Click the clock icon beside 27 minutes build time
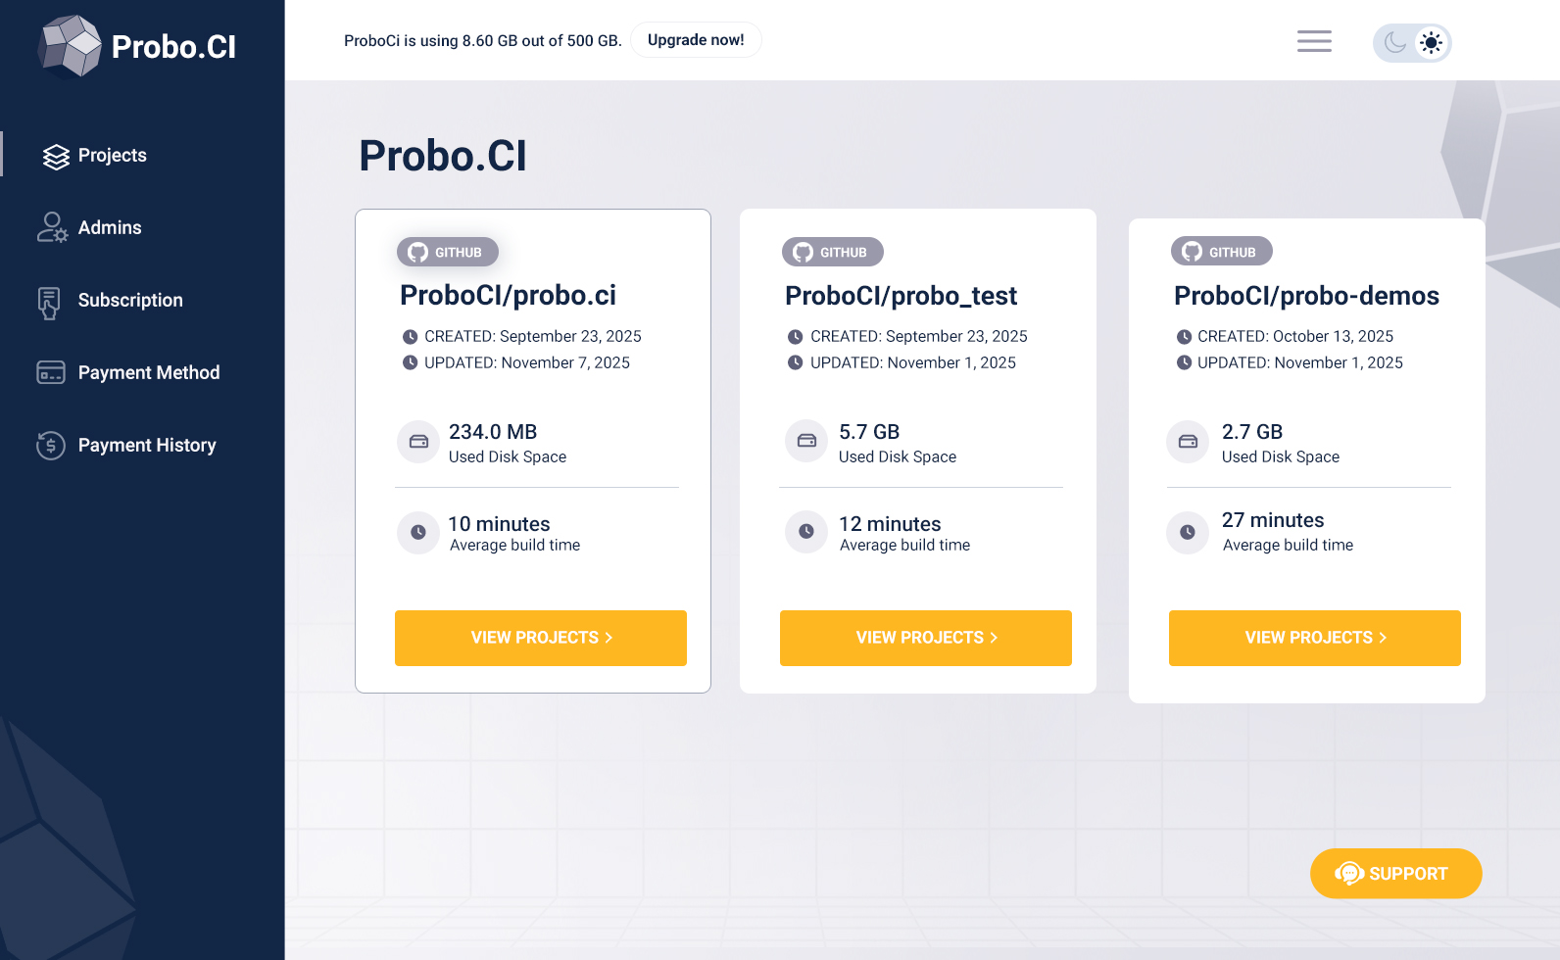Viewport: 1560px width, 960px height. 1187,532
